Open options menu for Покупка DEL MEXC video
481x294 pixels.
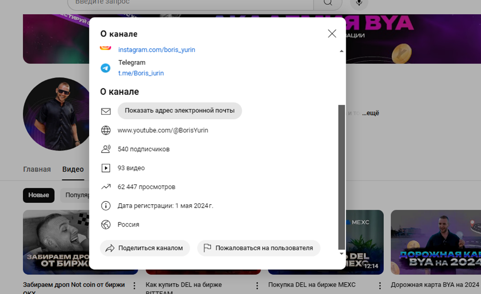(x=380, y=286)
